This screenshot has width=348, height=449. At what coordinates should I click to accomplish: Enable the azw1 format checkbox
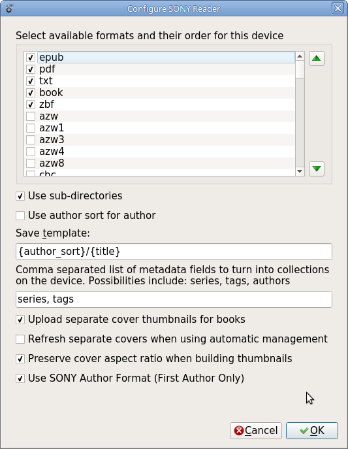[31, 128]
